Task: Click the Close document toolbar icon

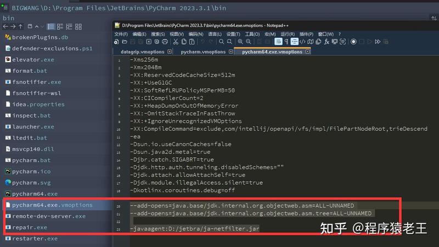Action: pyautogui.click(x=149, y=42)
